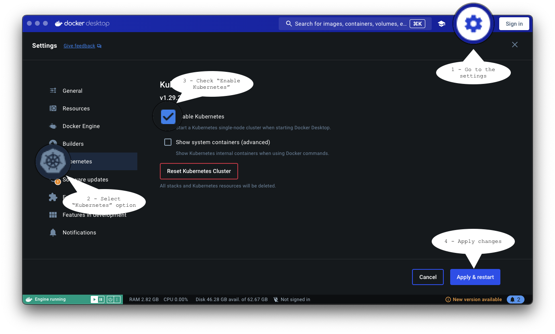Close the Settings panel with the X
This screenshot has height=334, width=555.
515,45
